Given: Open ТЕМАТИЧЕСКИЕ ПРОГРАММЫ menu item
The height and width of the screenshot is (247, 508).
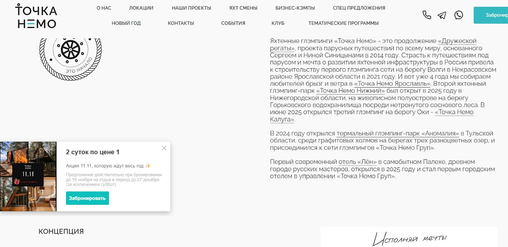Looking at the screenshot, I should click(344, 23).
